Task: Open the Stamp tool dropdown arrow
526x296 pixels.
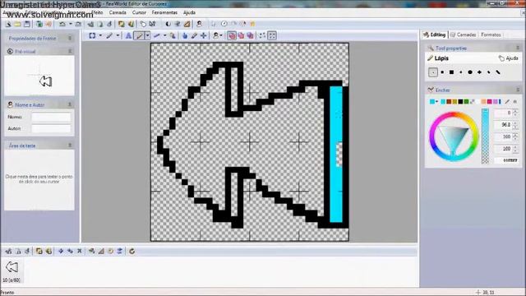Action: (x=221, y=35)
